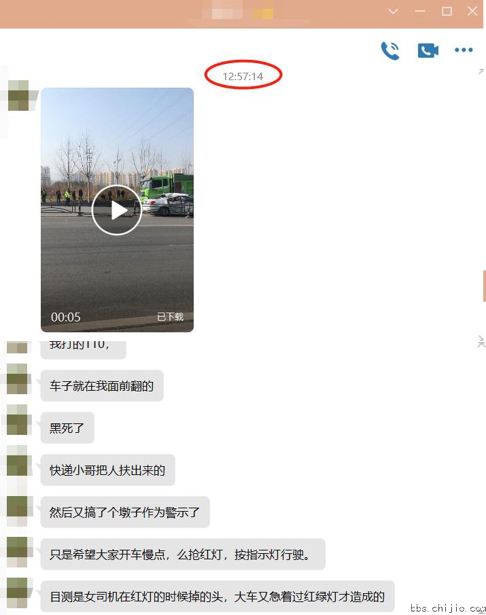Click the 已下载 label on the video
The image size is (486, 615).
(170, 317)
